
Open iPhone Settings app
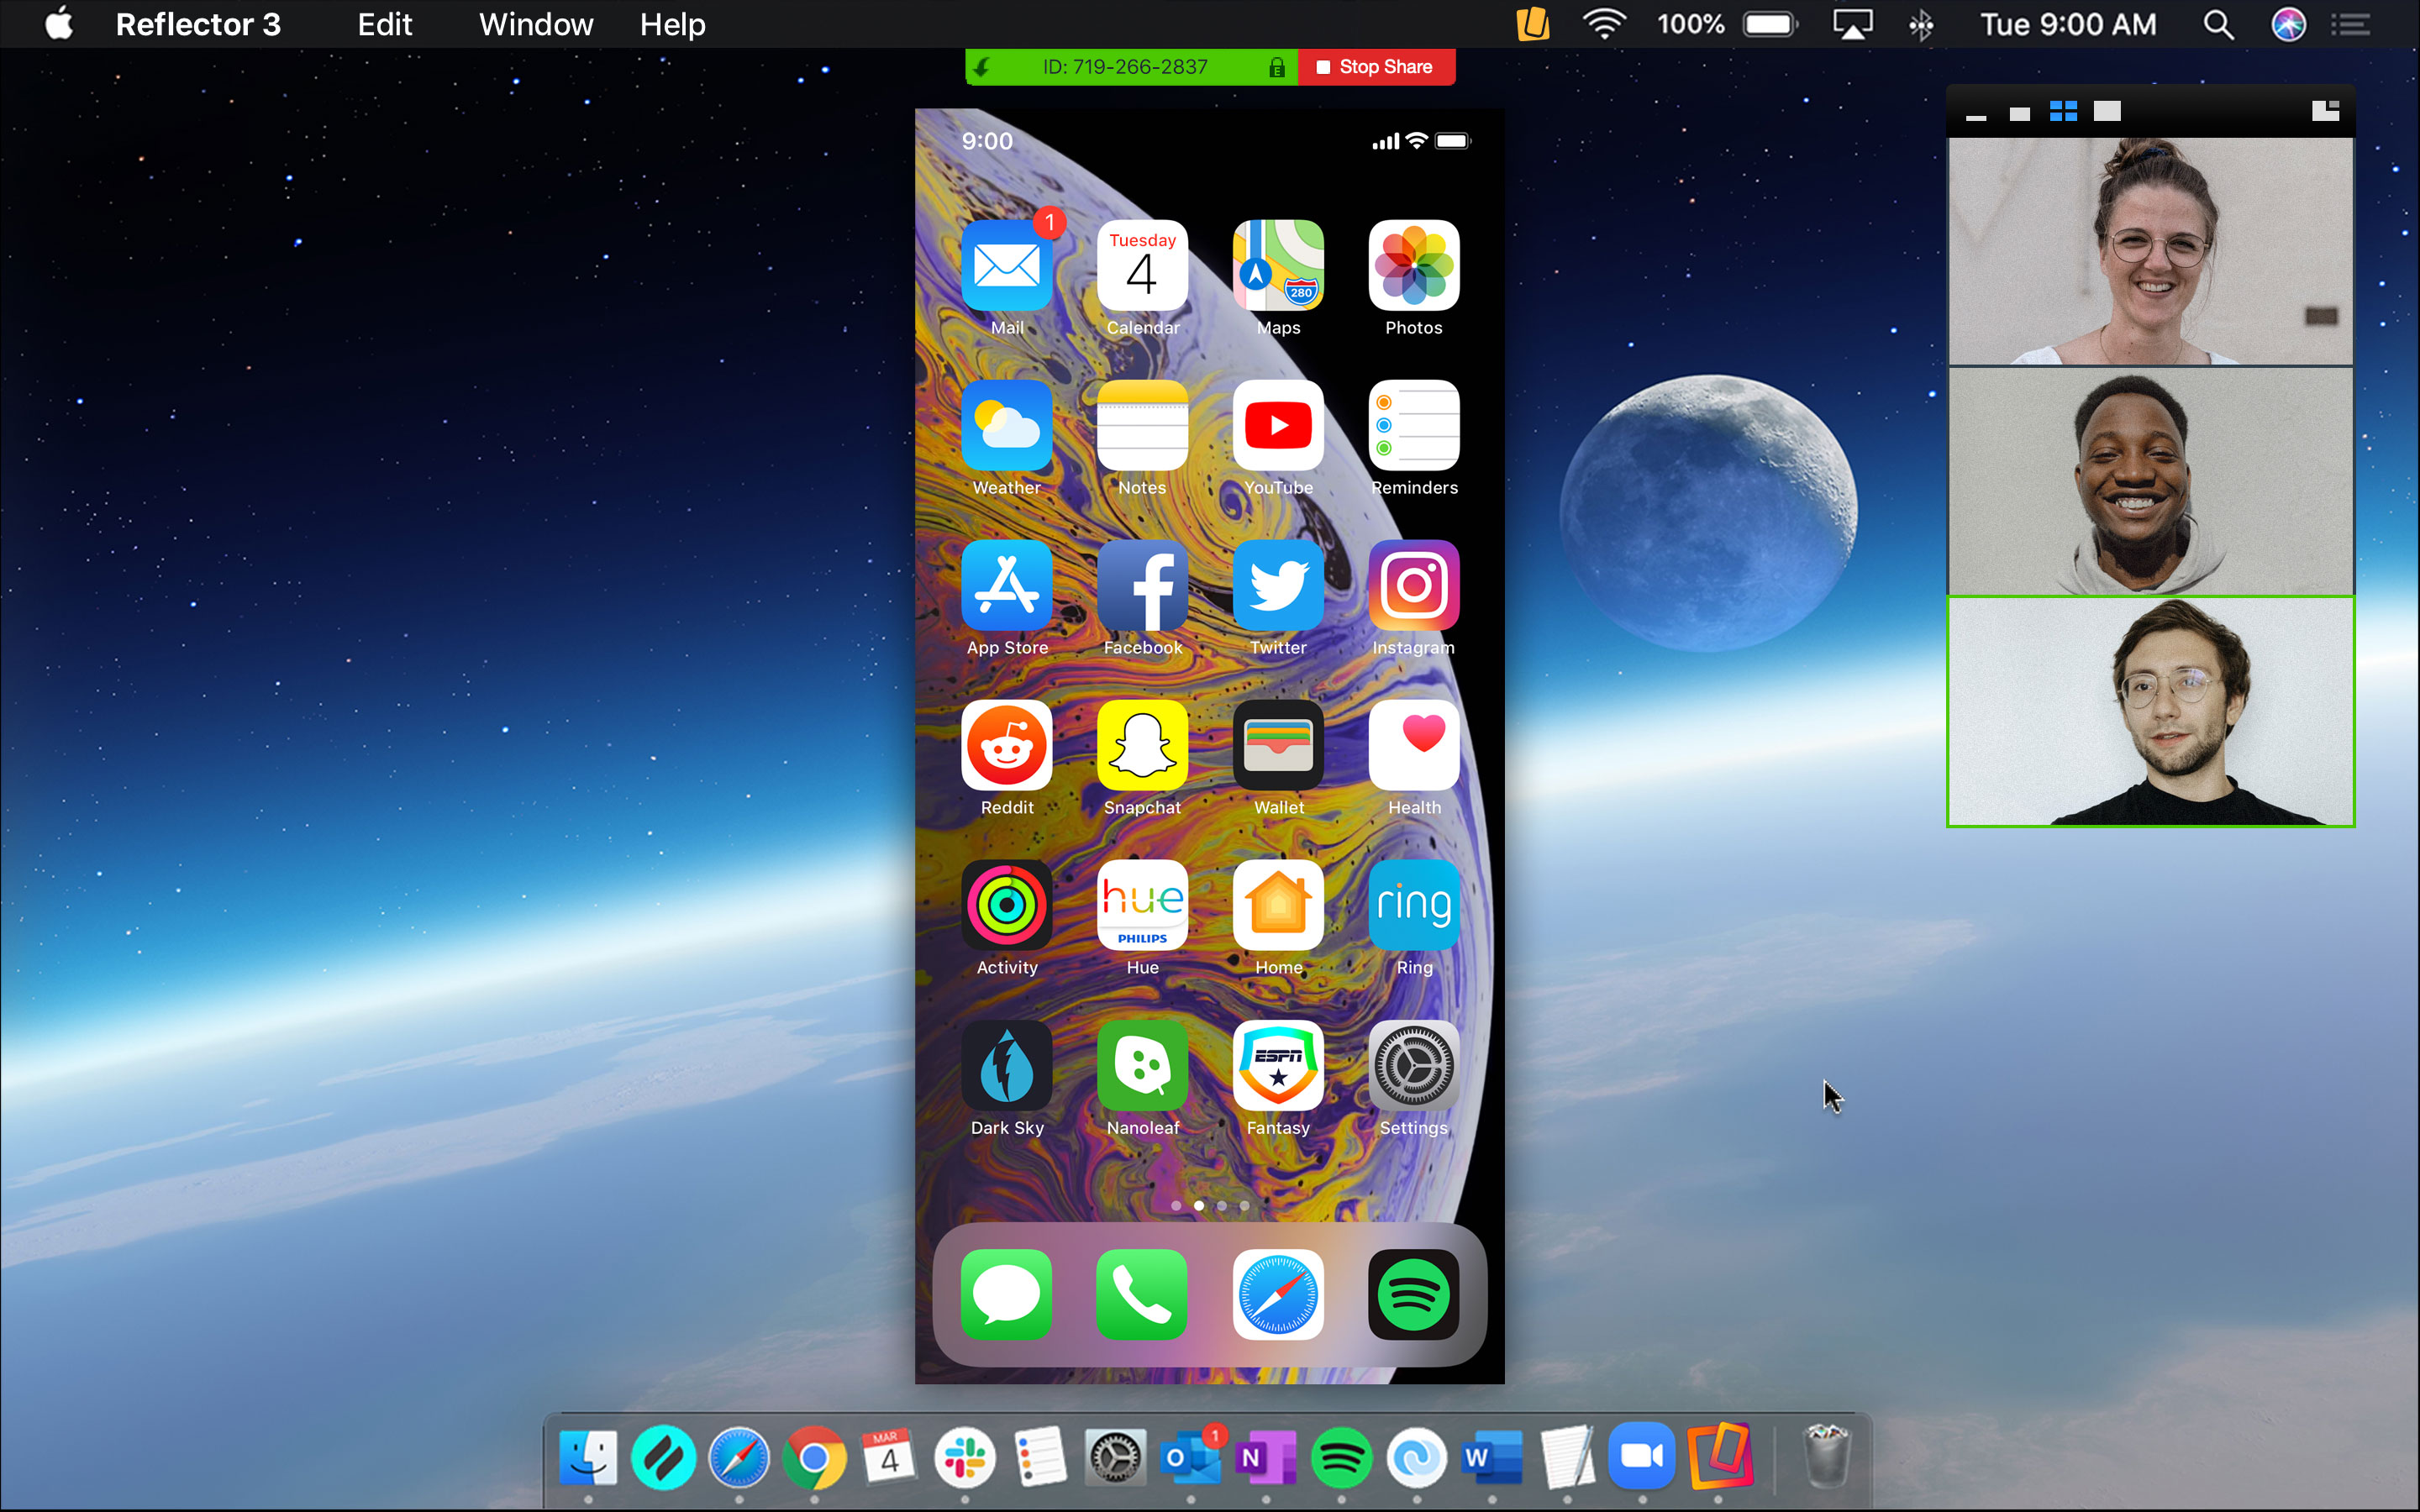click(1414, 1066)
